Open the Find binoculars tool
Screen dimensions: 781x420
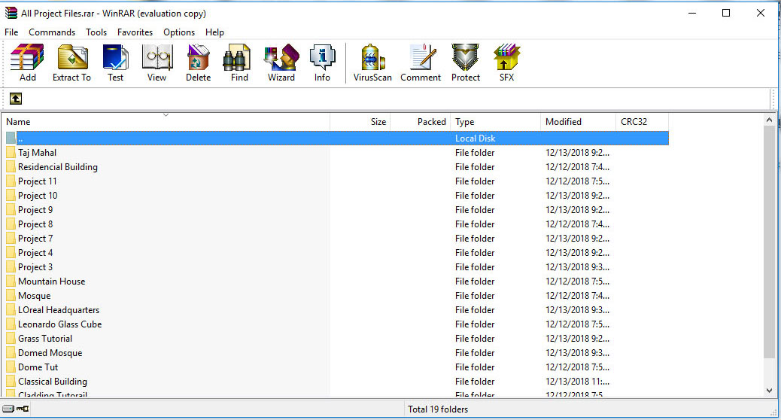239,62
